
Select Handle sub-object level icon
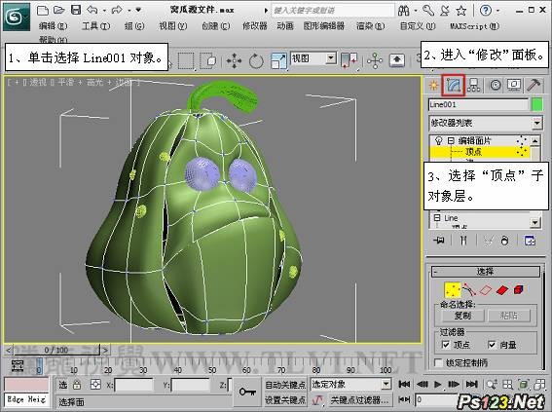click(469, 290)
